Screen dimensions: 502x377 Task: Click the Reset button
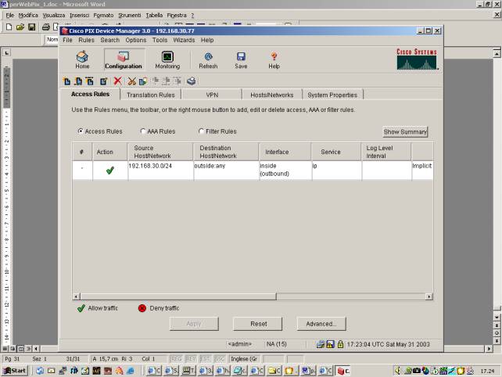(258, 324)
